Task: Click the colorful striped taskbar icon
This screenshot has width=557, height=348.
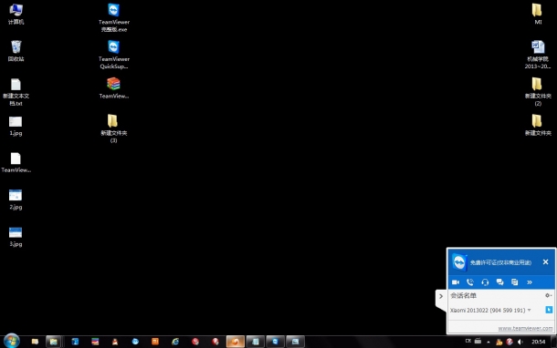Action: tap(95, 342)
